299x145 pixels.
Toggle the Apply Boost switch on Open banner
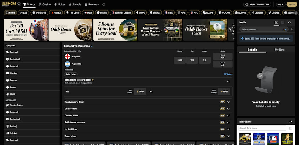pos(222,37)
